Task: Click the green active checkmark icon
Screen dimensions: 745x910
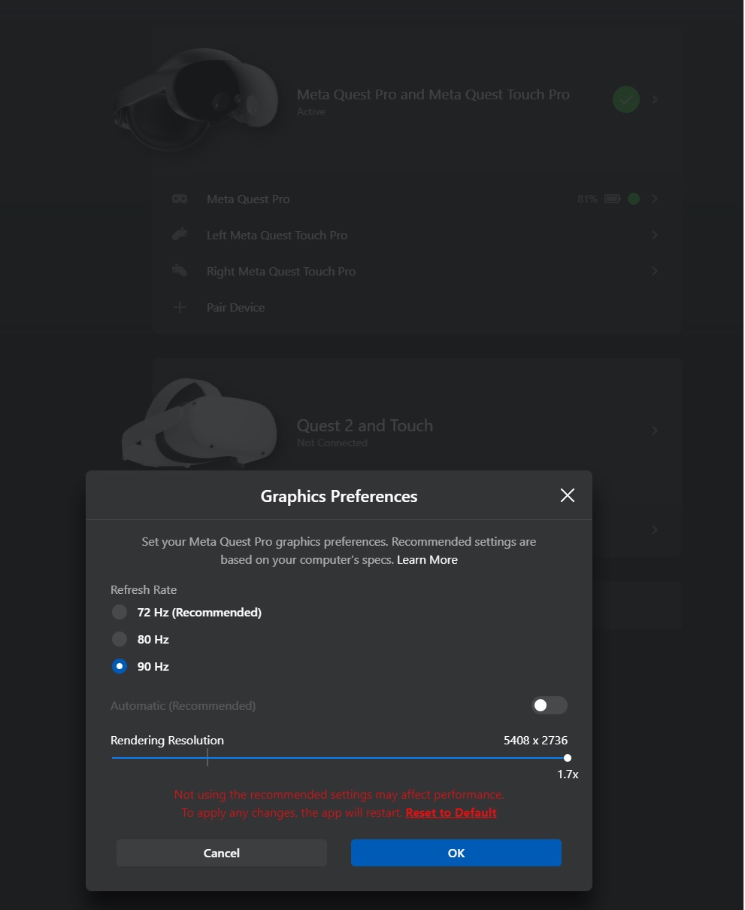Action: pos(626,99)
